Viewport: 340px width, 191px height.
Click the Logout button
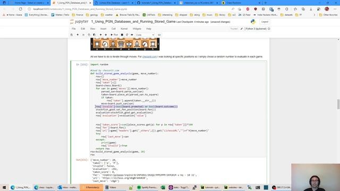point(265,22)
